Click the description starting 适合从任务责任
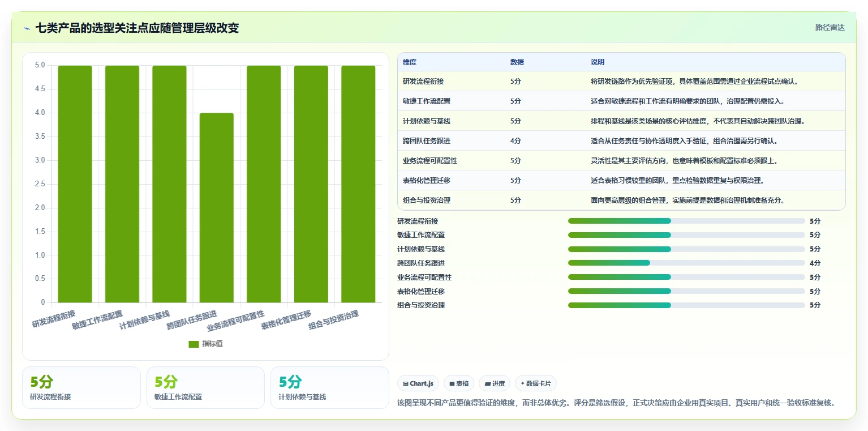The height and width of the screenshot is (431, 868). click(685, 141)
